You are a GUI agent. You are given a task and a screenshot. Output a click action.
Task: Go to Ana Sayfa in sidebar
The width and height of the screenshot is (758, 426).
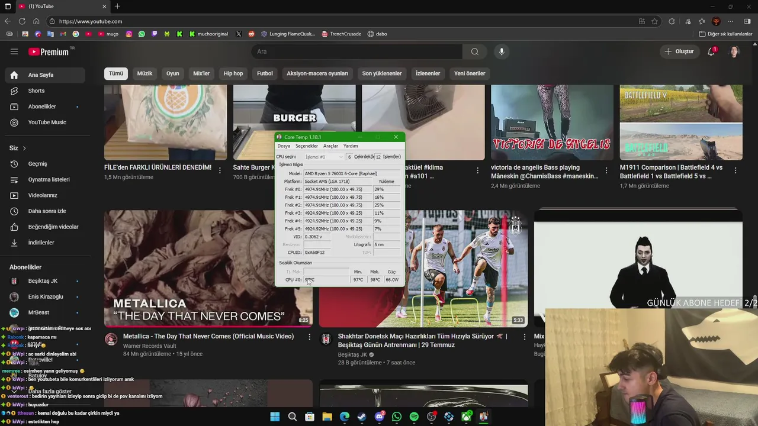coord(45,75)
